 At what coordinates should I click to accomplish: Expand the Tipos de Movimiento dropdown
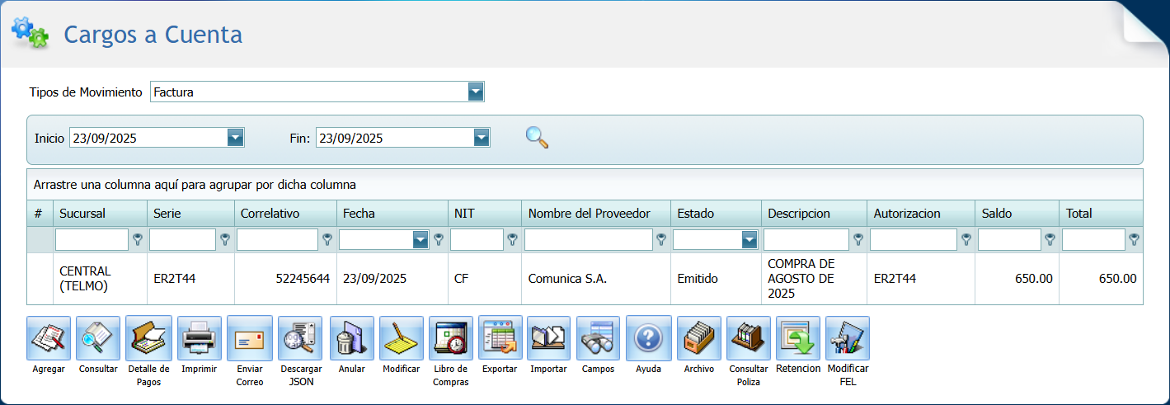coord(475,92)
